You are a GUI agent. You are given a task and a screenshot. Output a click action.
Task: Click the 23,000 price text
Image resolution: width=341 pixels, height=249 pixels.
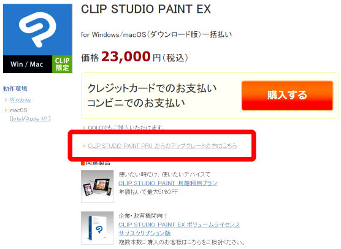pyautogui.click(x=126, y=57)
